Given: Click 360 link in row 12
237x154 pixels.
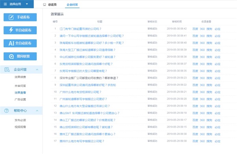Looking at the screenshot, I should click(202, 106).
